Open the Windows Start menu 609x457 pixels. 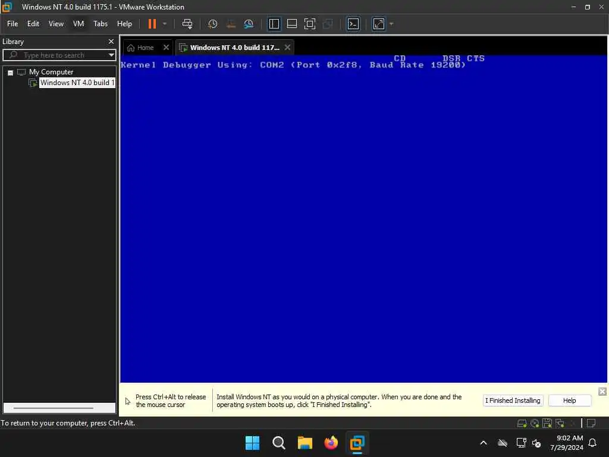(x=252, y=443)
